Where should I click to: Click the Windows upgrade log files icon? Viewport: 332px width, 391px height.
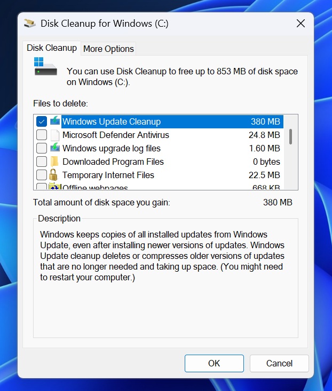click(55, 148)
